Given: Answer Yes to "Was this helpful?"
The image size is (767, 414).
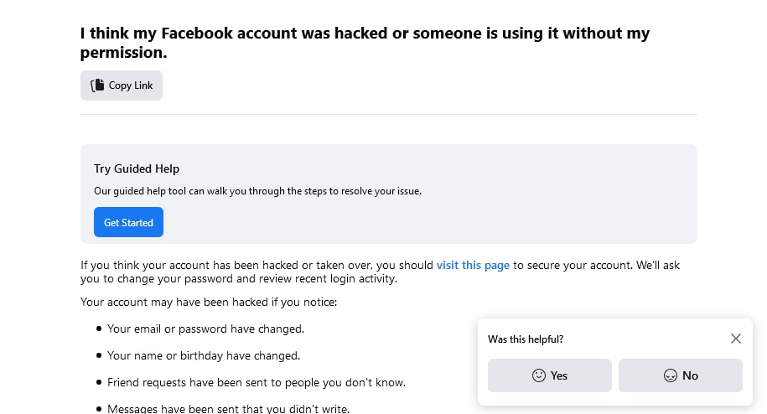Looking at the screenshot, I should click(x=550, y=375).
